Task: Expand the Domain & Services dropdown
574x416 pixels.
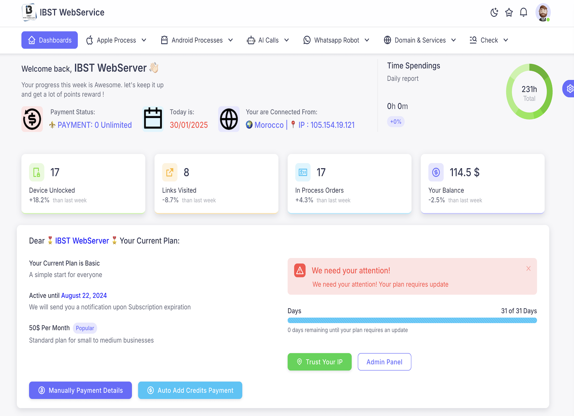Action: (420, 40)
